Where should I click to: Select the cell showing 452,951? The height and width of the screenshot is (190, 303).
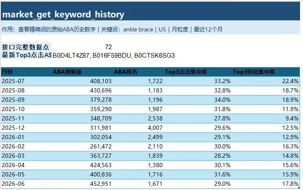coord(82,184)
